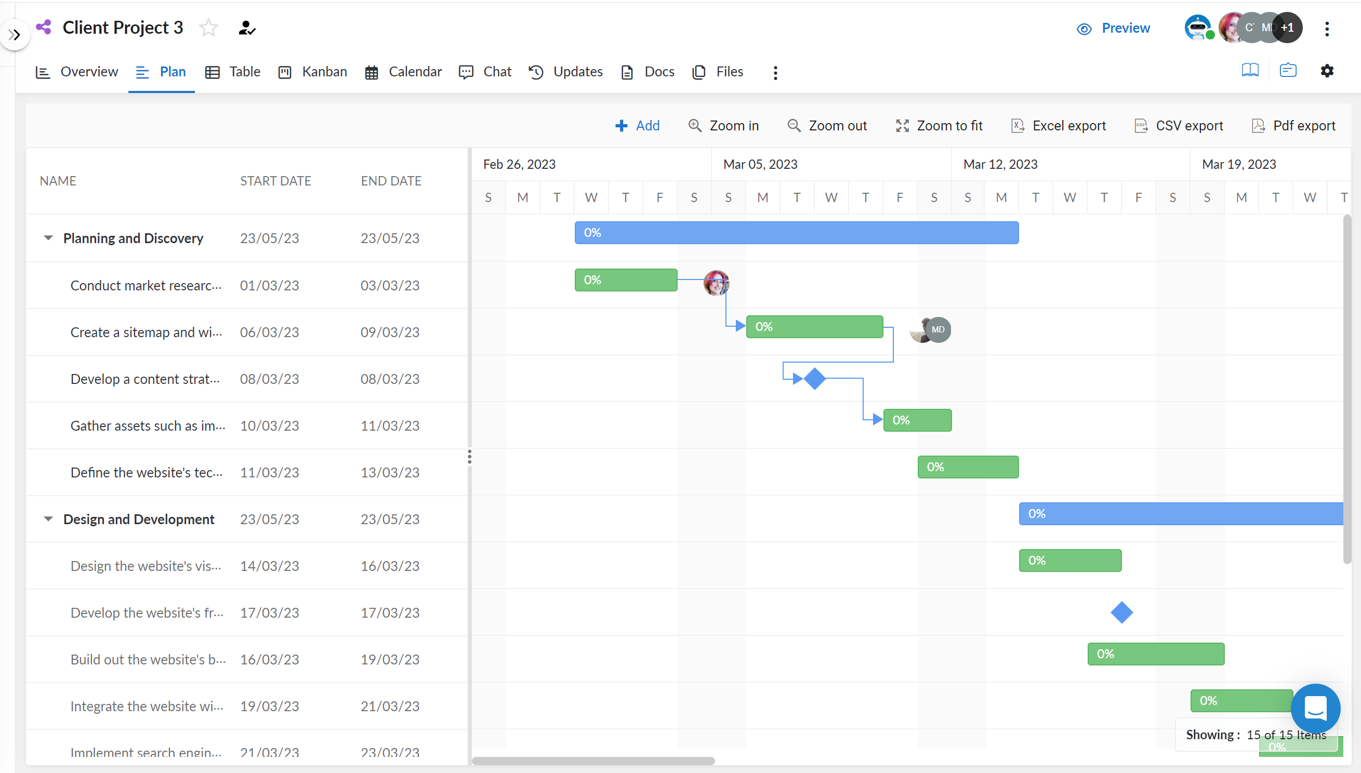Open the robot assistant avatar
1361x773 pixels.
click(x=1197, y=28)
